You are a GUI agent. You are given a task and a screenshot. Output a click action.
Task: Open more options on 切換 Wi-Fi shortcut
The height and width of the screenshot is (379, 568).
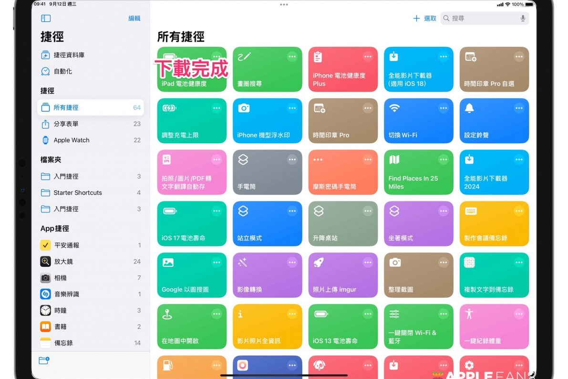[443, 108]
